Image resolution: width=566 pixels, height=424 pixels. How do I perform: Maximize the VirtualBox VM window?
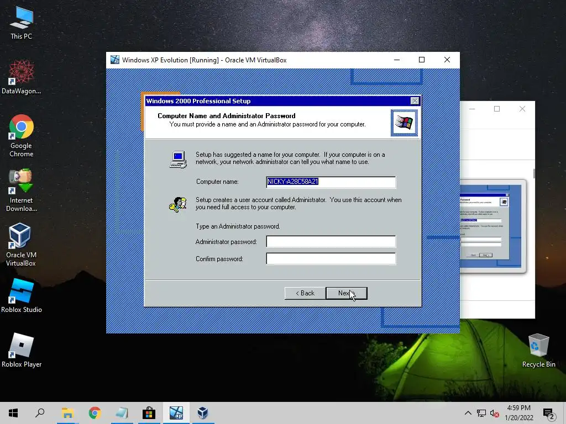click(x=422, y=60)
